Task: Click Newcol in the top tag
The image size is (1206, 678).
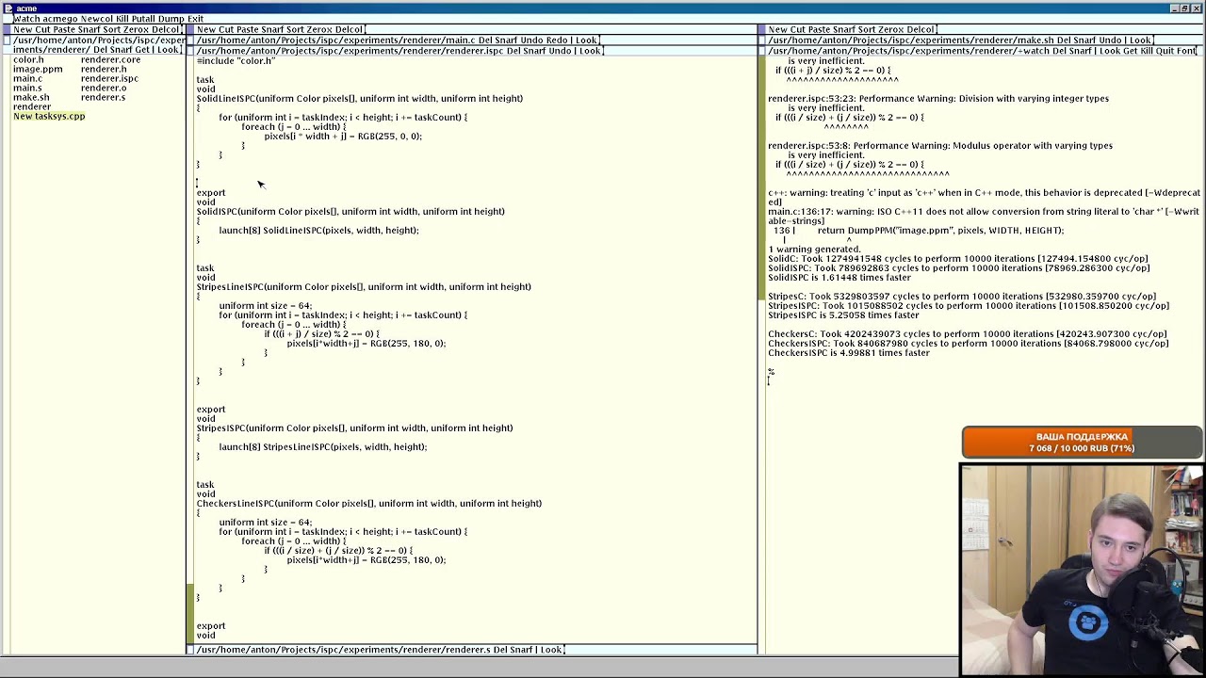Action: [97, 19]
